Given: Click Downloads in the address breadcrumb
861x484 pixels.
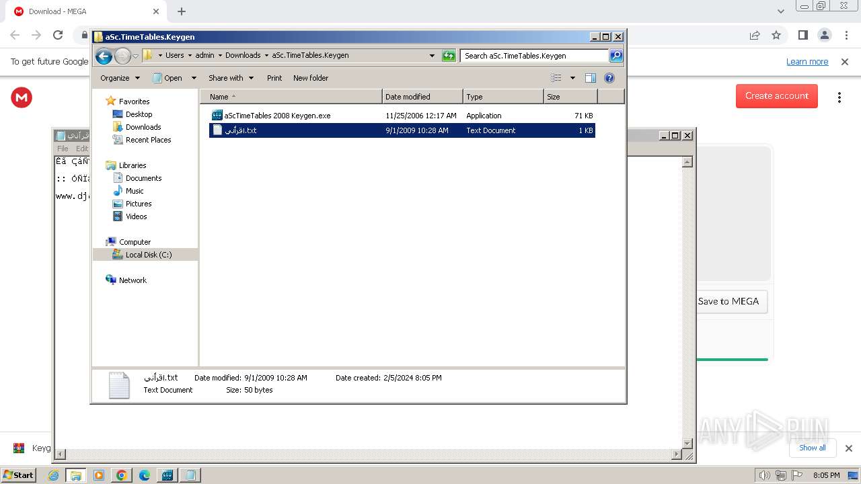Looking at the screenshot, I should [x=243, y=56].
